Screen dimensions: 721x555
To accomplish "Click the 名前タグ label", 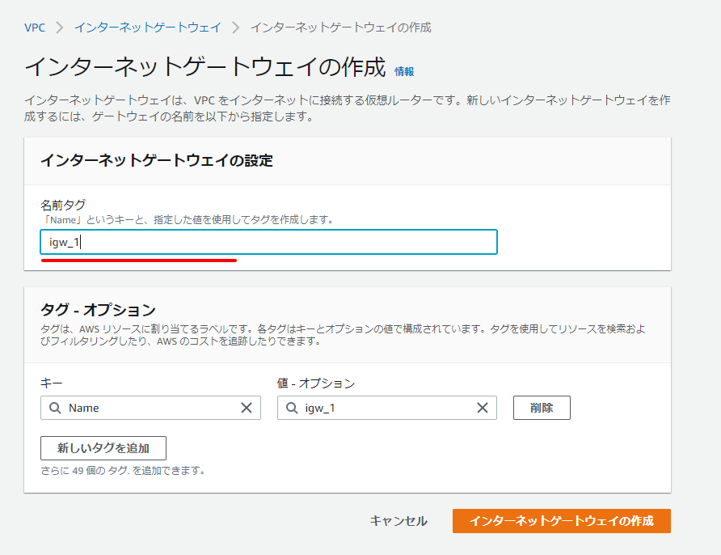I will pos(63,205).
